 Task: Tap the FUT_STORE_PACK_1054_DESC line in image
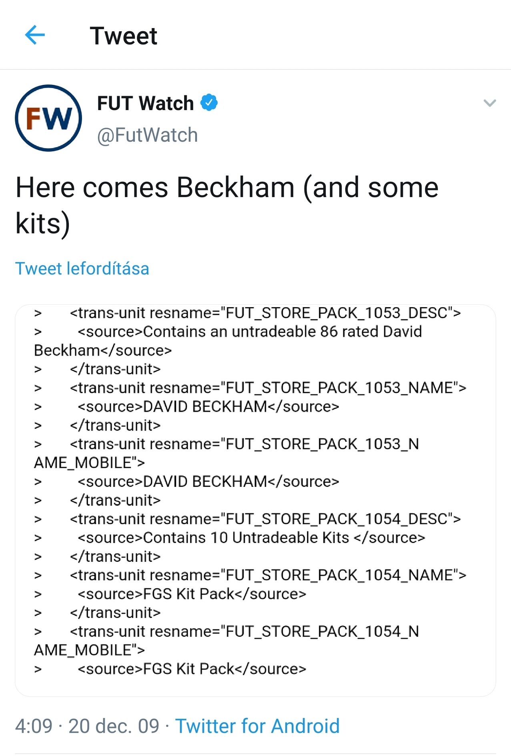pos(265,519)
